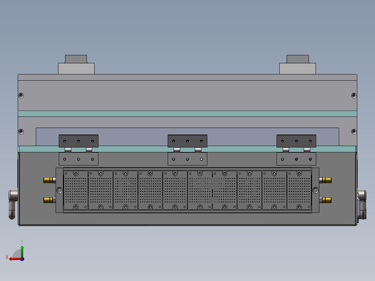This screenshot has height=281, width=375.
Task: Select the coordinate triad origin sphere
Action: point(22,258)
